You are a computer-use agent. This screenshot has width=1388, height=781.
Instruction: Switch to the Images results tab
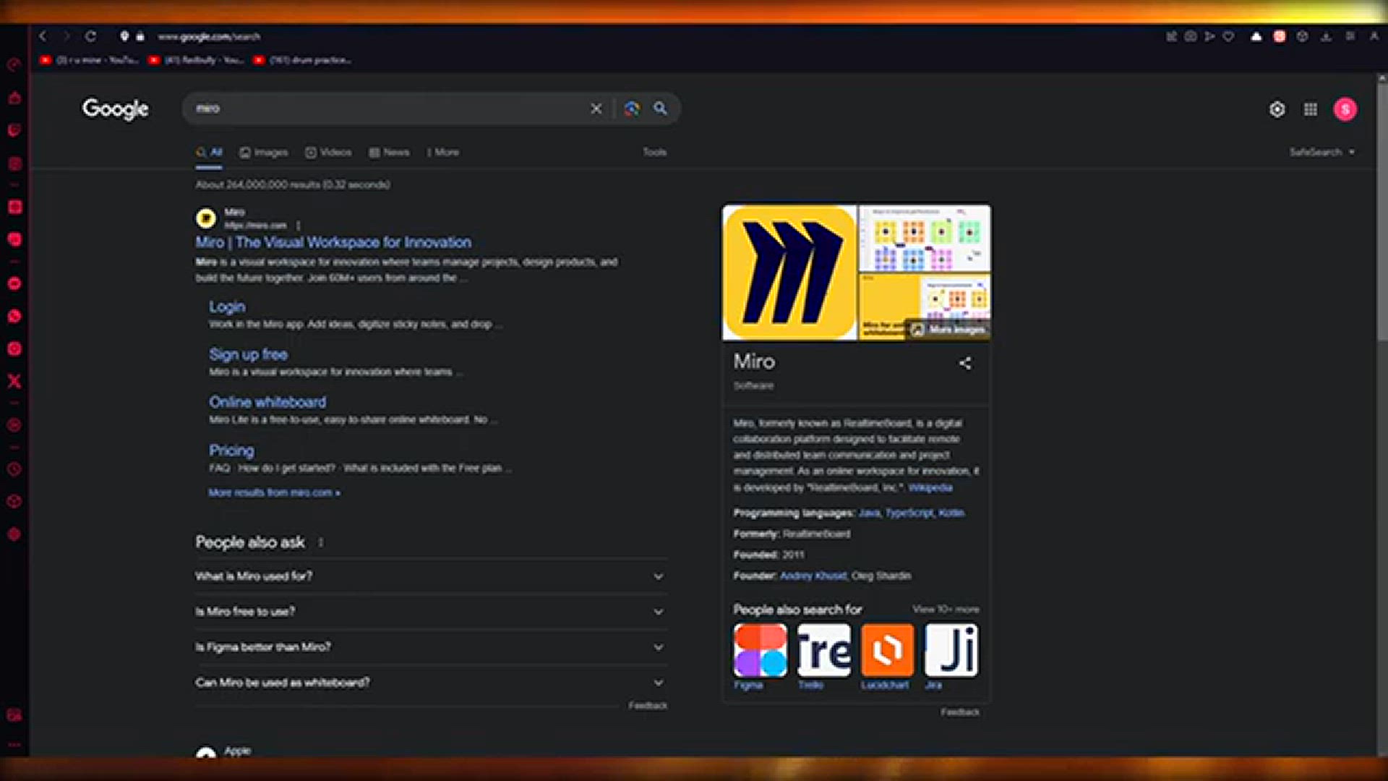click(x=264, y=153)
